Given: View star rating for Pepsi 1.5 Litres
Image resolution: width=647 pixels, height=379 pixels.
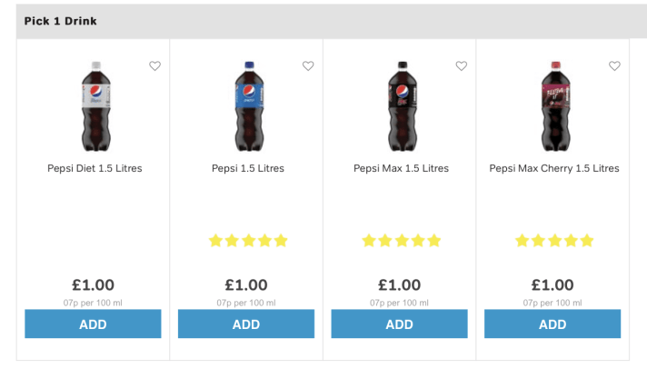Looking at the screenshot, I should [x=248, y=241].
